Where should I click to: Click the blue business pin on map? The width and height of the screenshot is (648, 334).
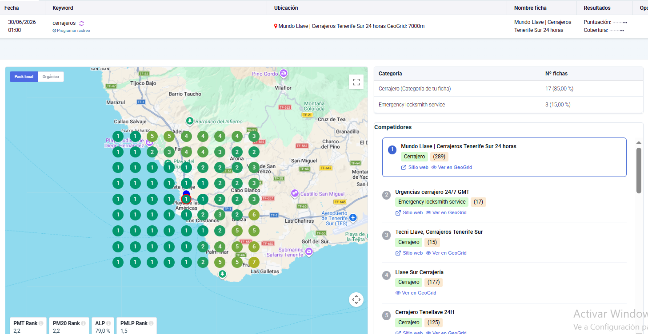pos(186,194)
